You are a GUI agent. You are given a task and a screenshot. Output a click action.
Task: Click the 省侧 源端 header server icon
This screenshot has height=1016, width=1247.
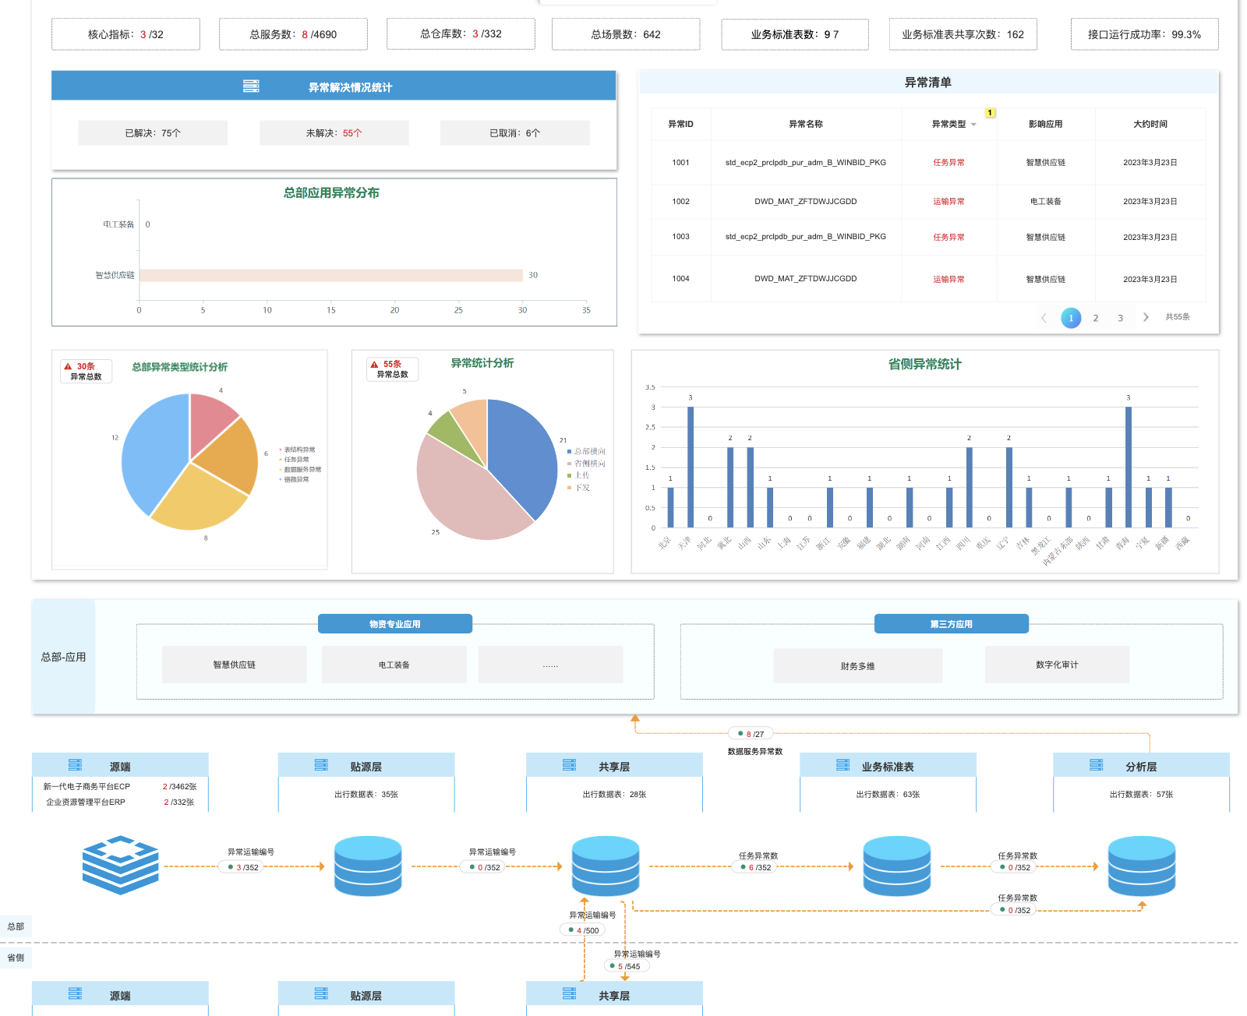click(75, 994)
